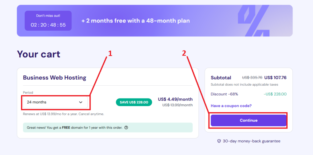Click the countdown timer 02:20:48:55
Screen dimensions: 313x155
click(48, 25)
